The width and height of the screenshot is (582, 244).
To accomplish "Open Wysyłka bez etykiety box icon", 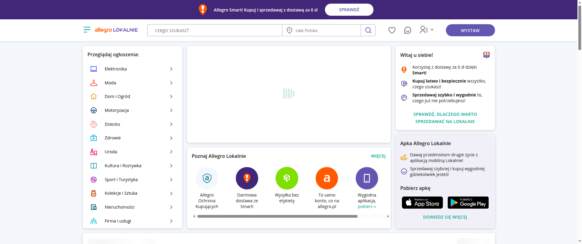I will 287,178.
